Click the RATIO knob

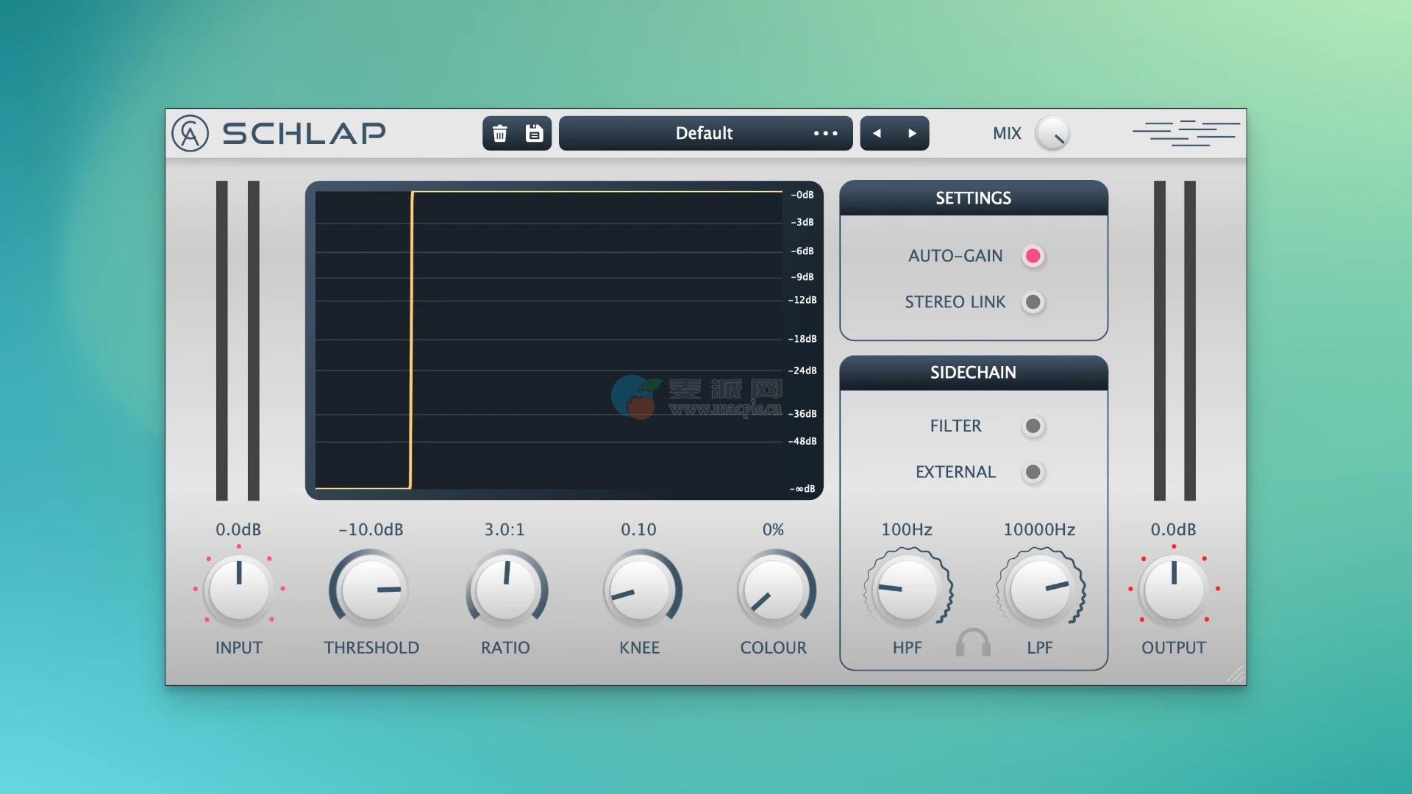tap(506, 590)
